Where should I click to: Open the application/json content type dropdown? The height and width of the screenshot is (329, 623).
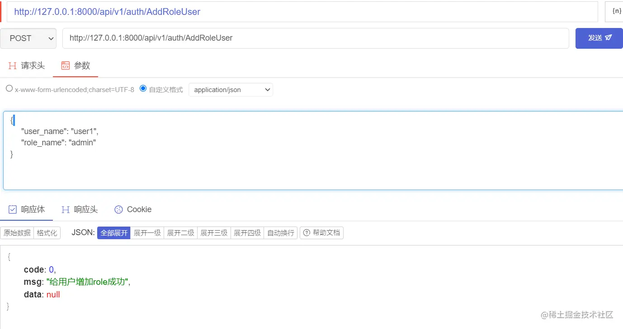[231, 89]
